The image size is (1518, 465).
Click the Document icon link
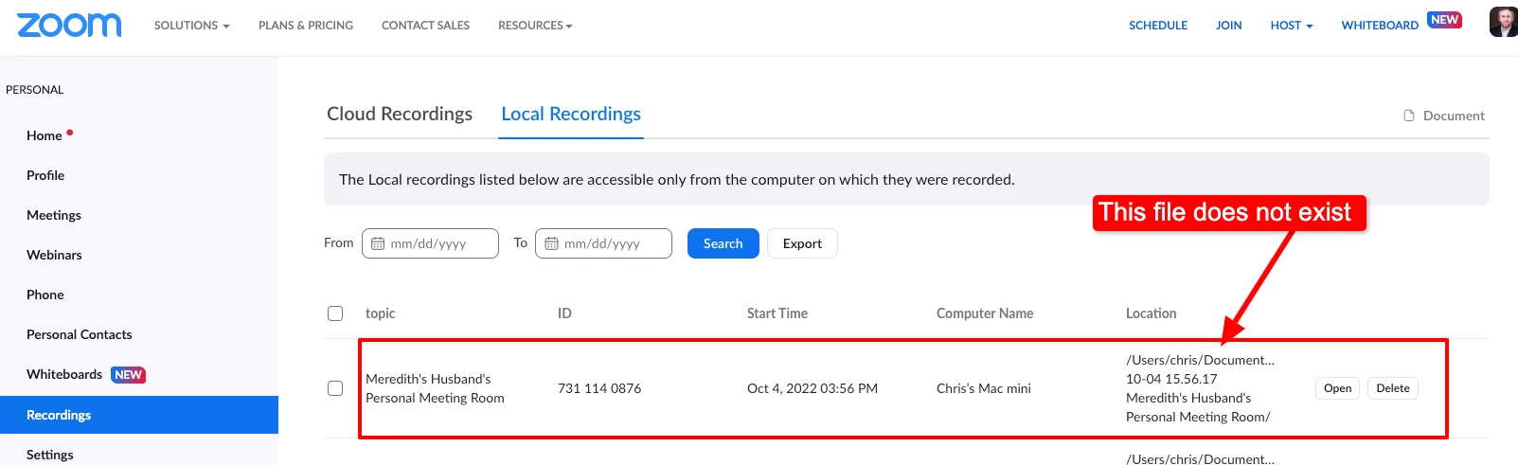[1444, 116]
